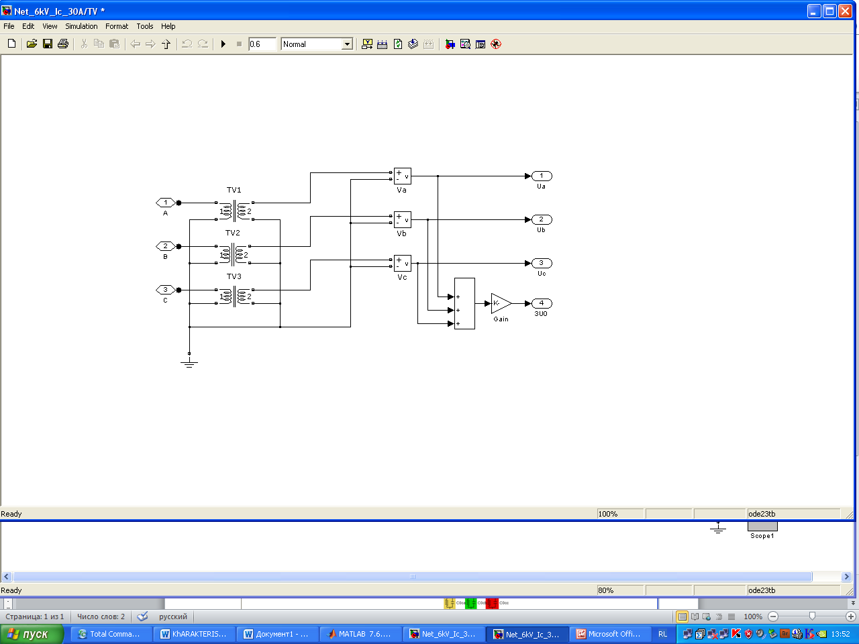Open the View menu
The image size is (859, 644).
coord(50,26)
